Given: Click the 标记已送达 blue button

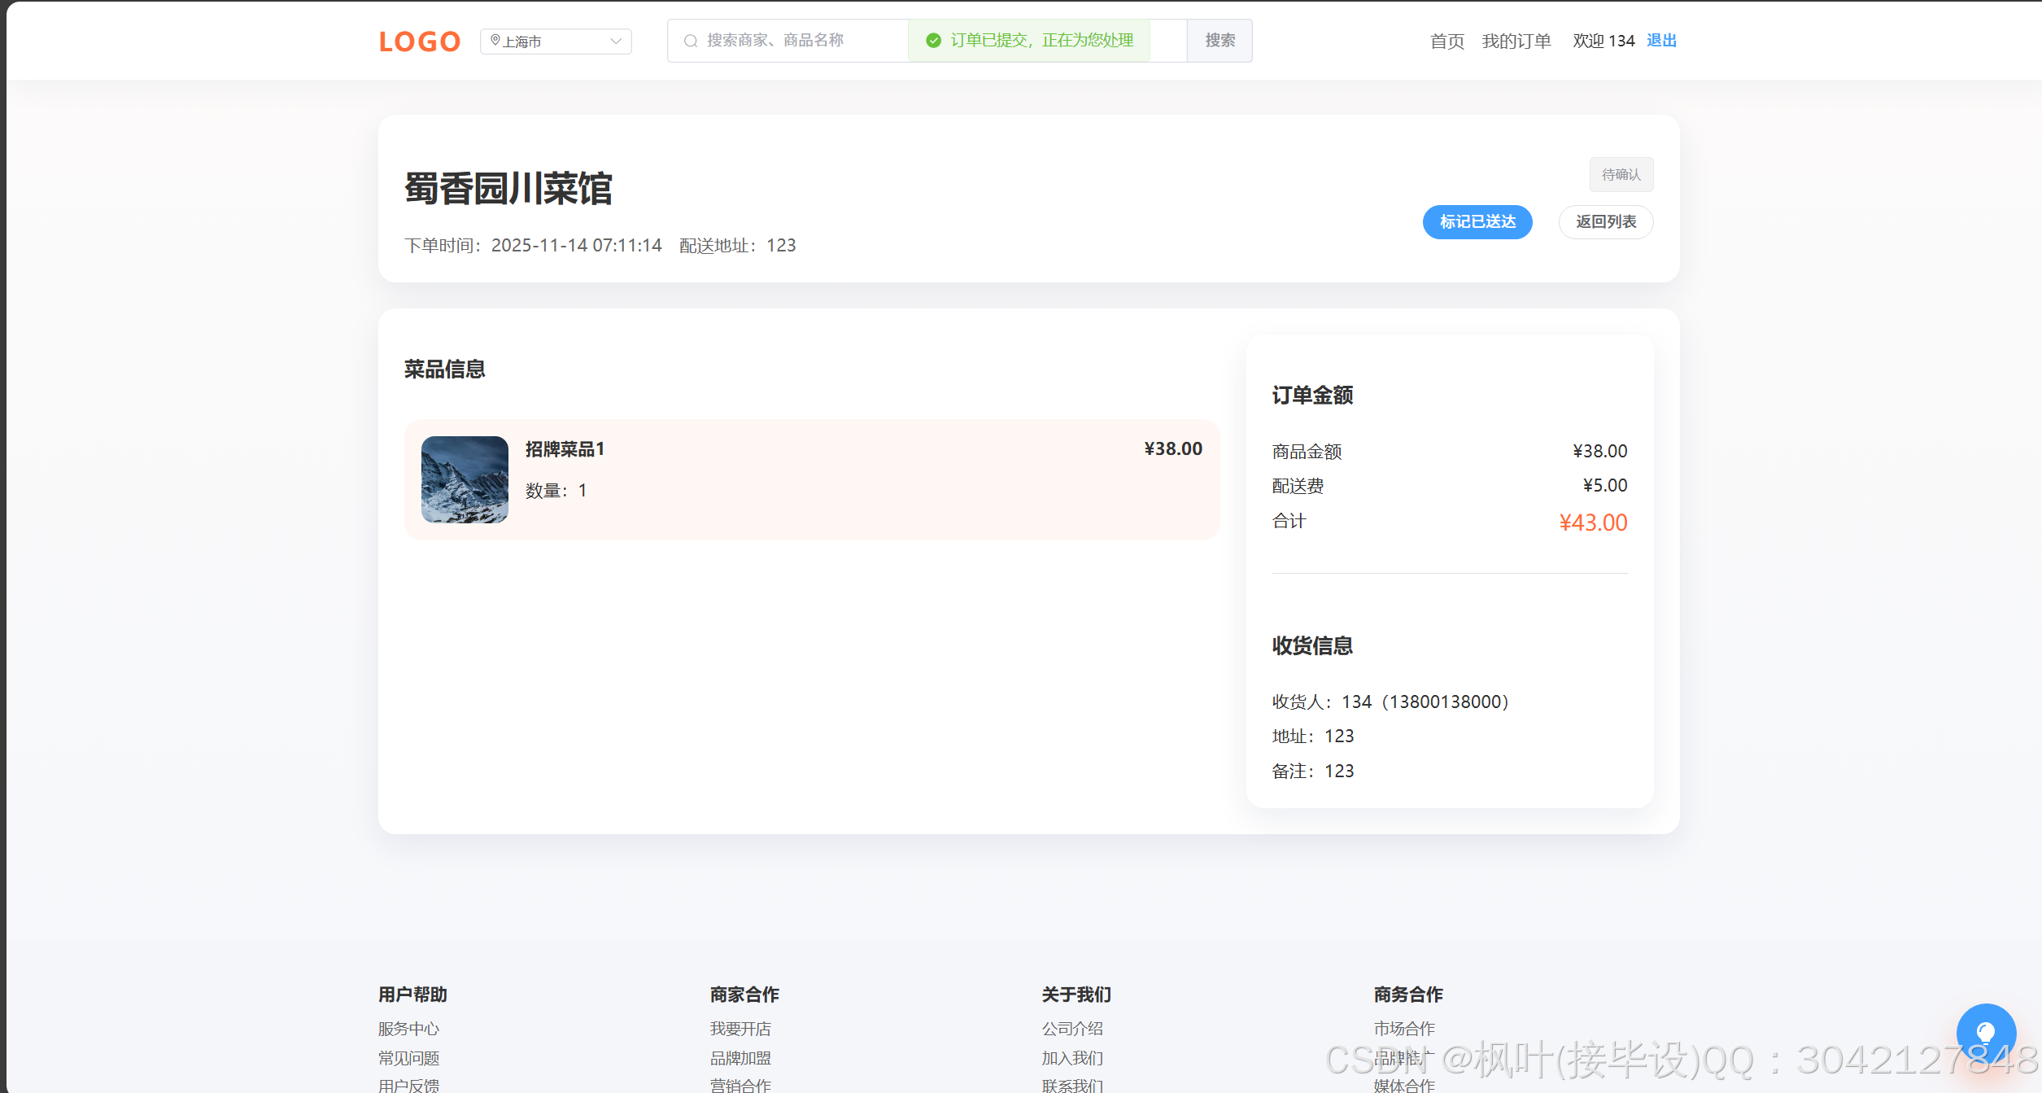Looking at the screenshot, I should click(x=1476, y=221).
